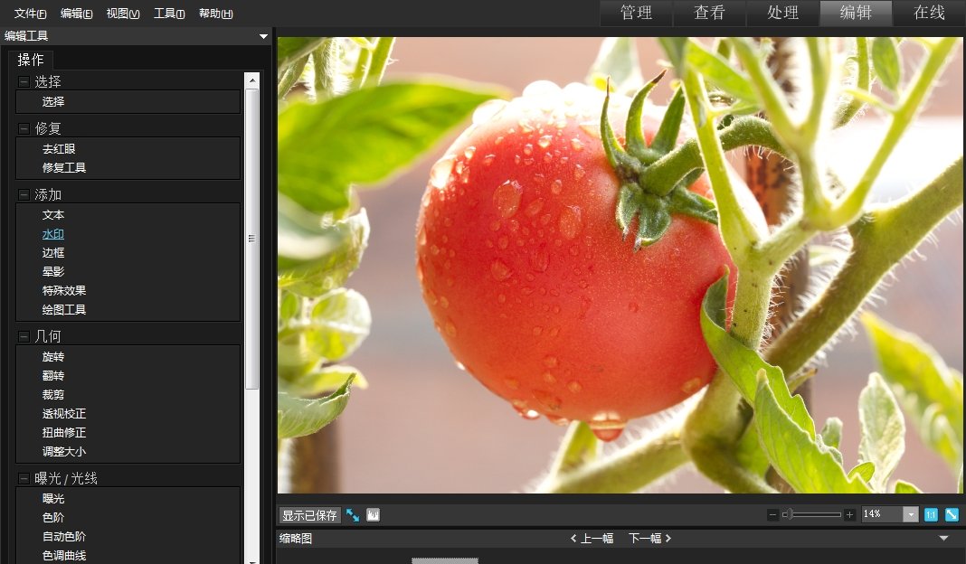Open the 14% zoom level dropdown
The width and height of the screenshot is (966, 564).
tap(908, 514)
